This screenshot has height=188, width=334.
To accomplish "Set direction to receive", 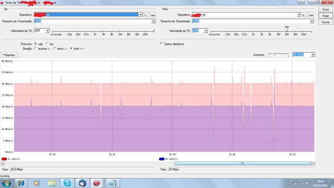I will pyautogui.click(x=35, y=48).
